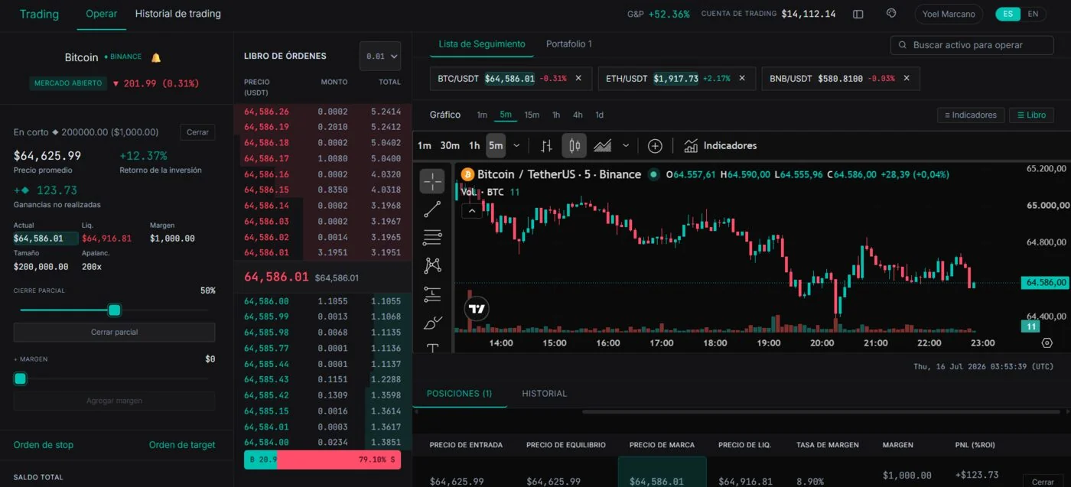Image resolution: width=1071 pixels, height=487 pixels.
Task: Select the ETH/USDT watchlist card
Action: pos(677,78)
